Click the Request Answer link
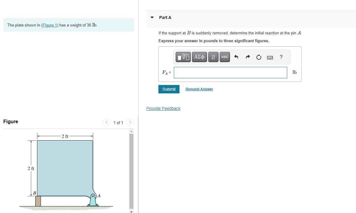The width and height of the screenshot is (356, 213). click(x=199, y=89)
